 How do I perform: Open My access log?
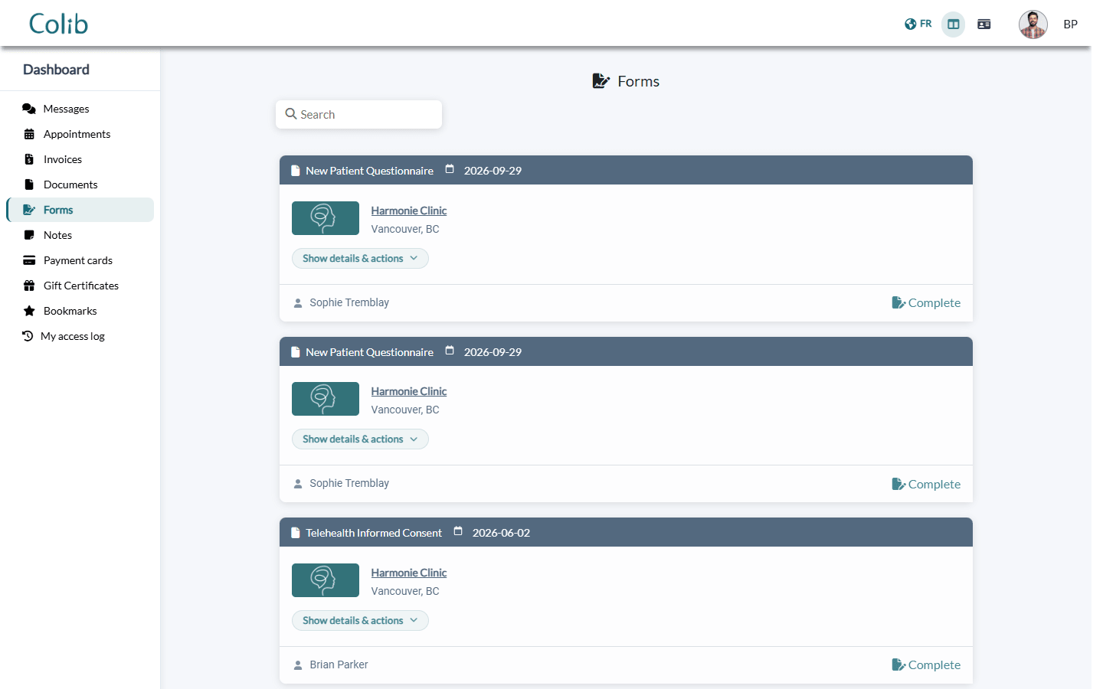click(x=80, y=336)
